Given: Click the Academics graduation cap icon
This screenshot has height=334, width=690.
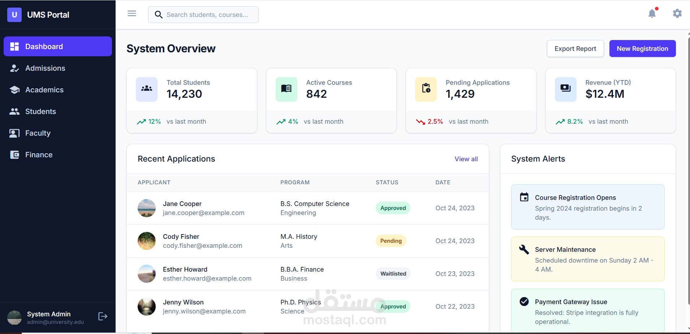Looking at the screenshot, I should (x=14, y=90).
